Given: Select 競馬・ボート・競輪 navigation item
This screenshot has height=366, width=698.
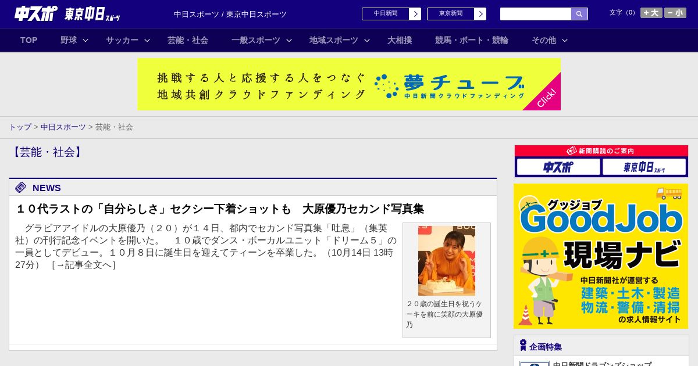Looking at the screenshot, I should (472, 40).
